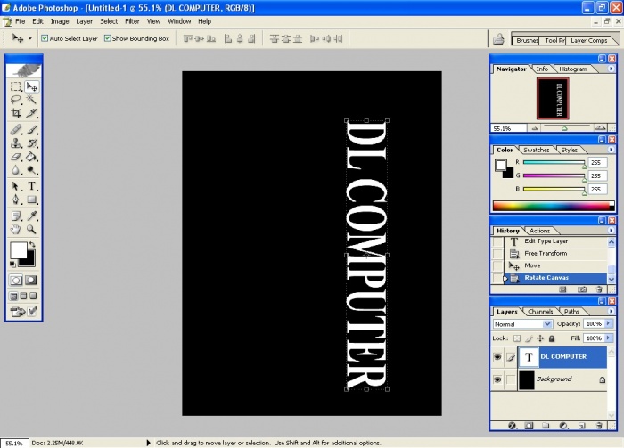Screen dimensions: 624x448
Task: Open the Opacity slider arrow
Action: (x=608, y=323)
